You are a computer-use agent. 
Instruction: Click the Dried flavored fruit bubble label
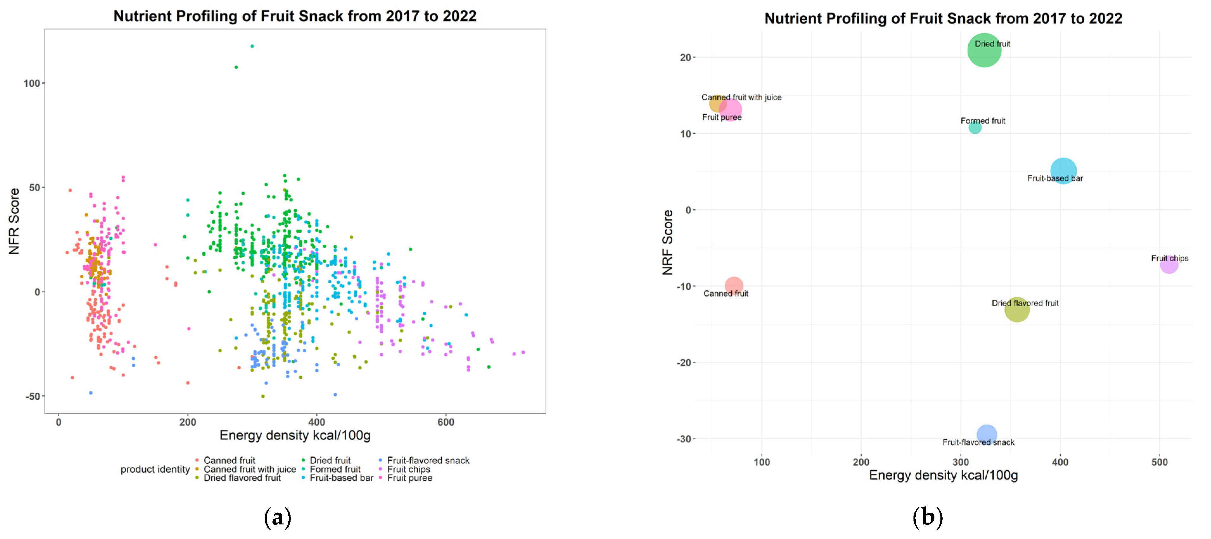coord(1025,304)
